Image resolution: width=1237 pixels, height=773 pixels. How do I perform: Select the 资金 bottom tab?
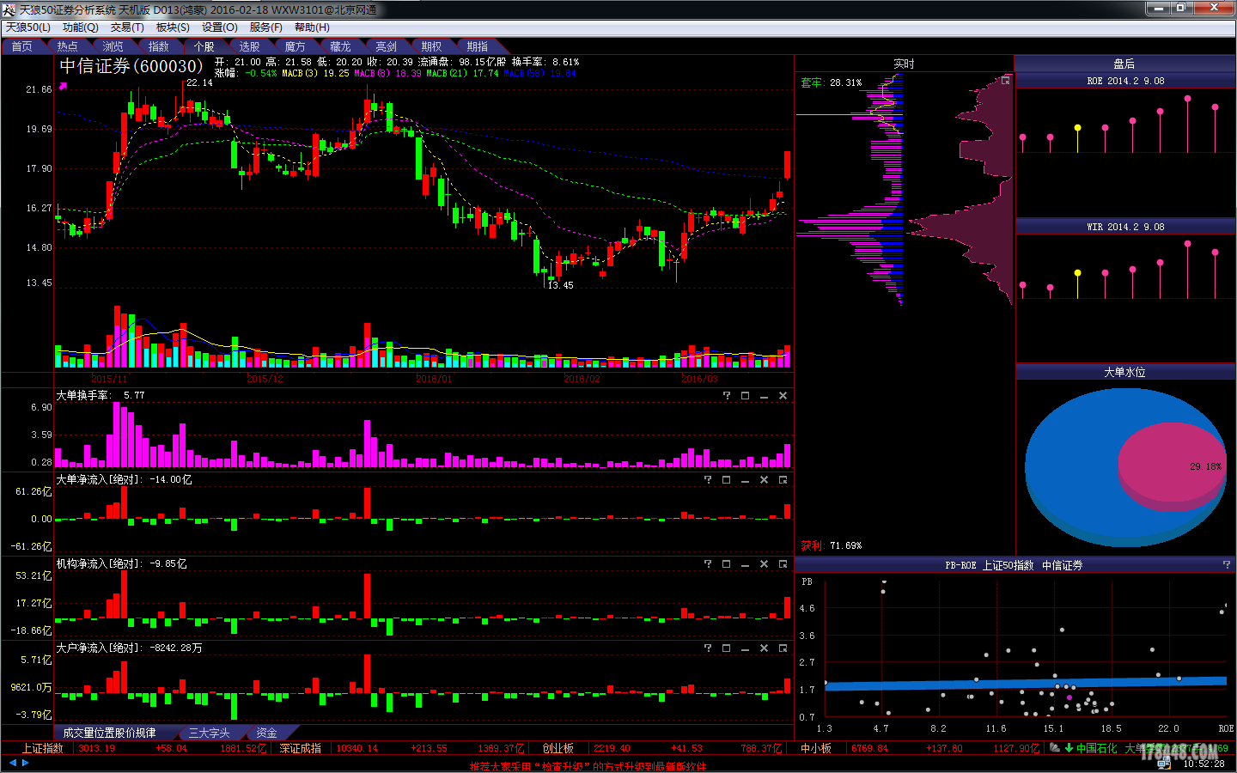(267, 733)
